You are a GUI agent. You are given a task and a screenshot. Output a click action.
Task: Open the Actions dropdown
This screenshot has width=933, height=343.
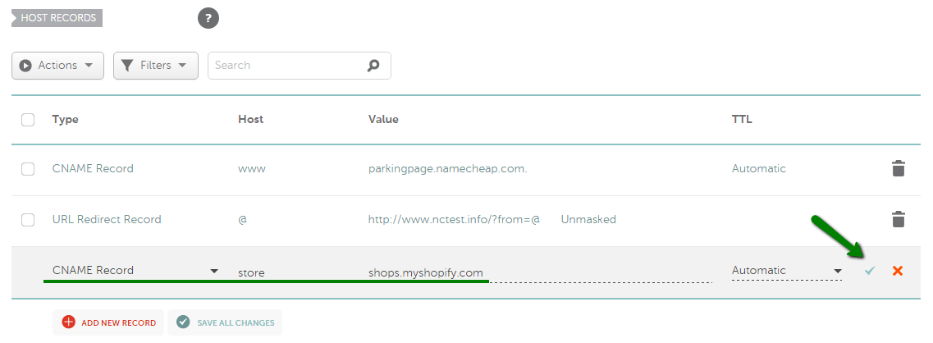(x=57, y=66)
